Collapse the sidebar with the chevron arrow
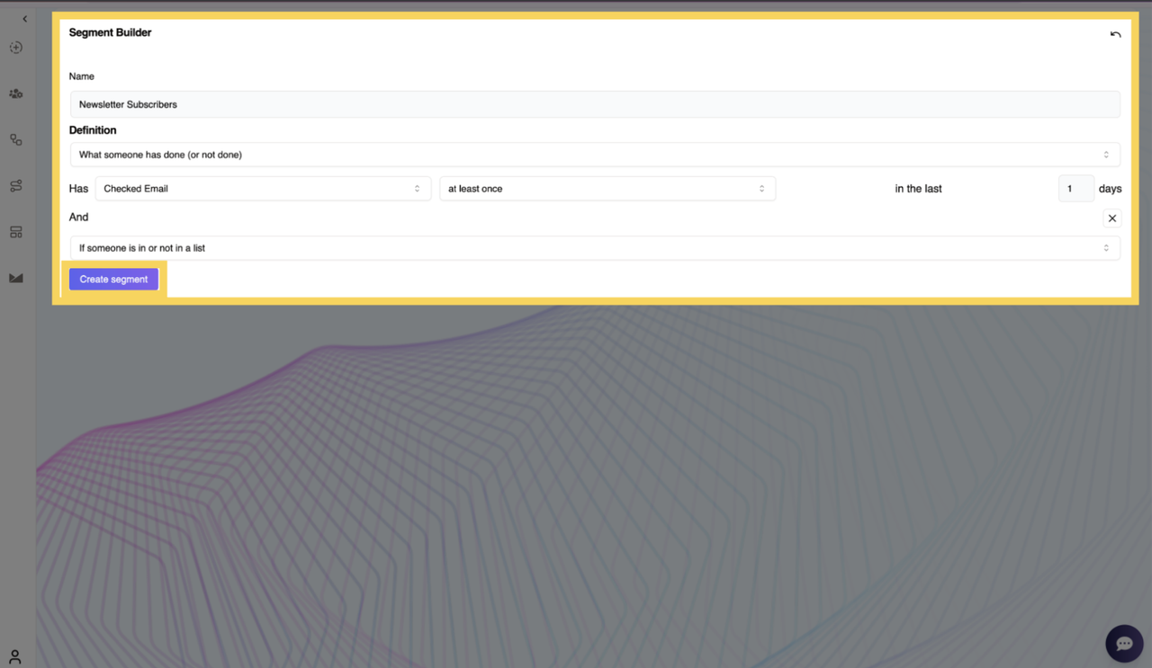1152x668 pixels. click(24, 19)
